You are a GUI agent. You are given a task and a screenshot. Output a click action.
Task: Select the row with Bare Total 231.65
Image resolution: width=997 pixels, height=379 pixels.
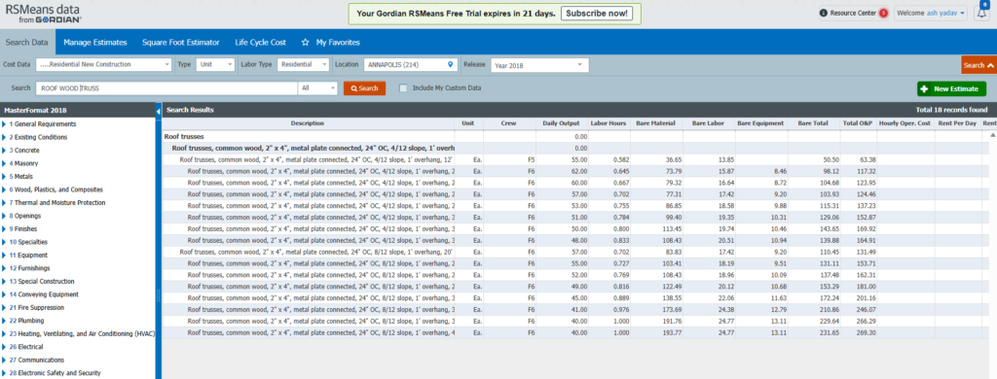click(575, 332)
